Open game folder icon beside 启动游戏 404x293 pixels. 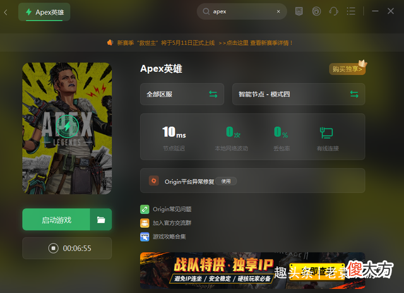tap(101, 220)
